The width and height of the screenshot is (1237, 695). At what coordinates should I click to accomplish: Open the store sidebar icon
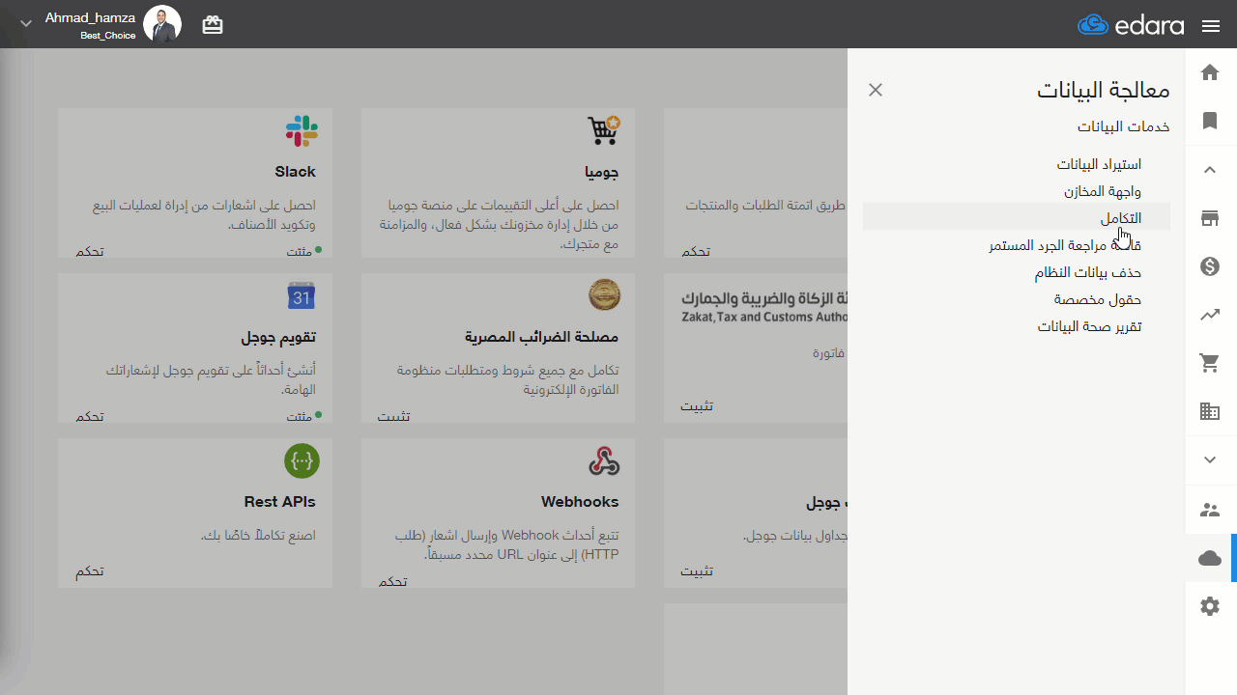[x=1210, y=218]
